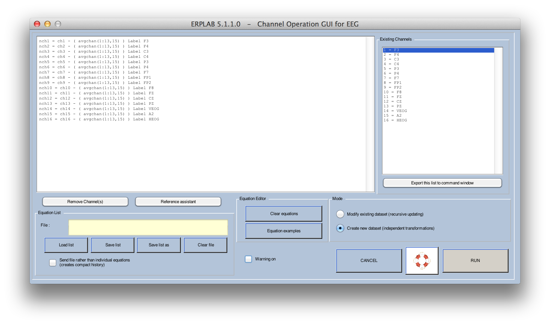This screenshot has height=325, width=550.
Task: Click equation line nch1 Label F3
Action: (94, 41)
